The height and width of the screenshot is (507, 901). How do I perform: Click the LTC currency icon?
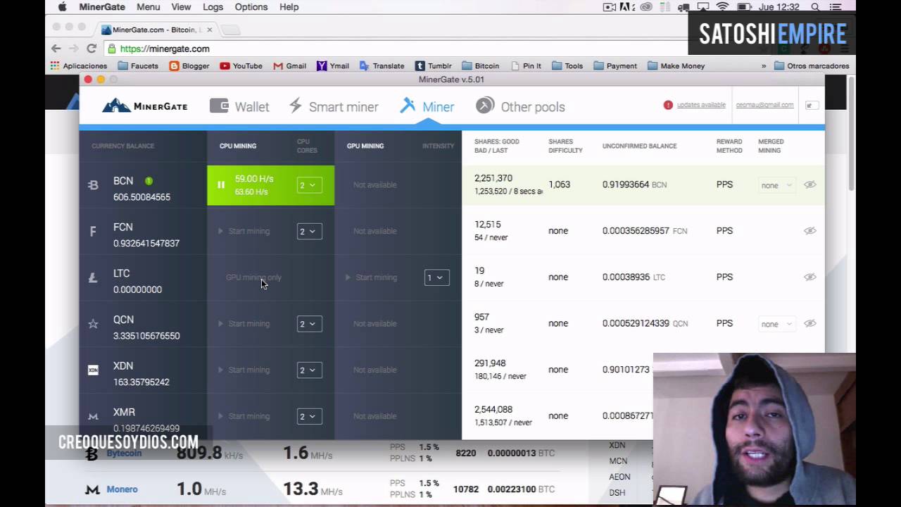(x=93, y=277)
